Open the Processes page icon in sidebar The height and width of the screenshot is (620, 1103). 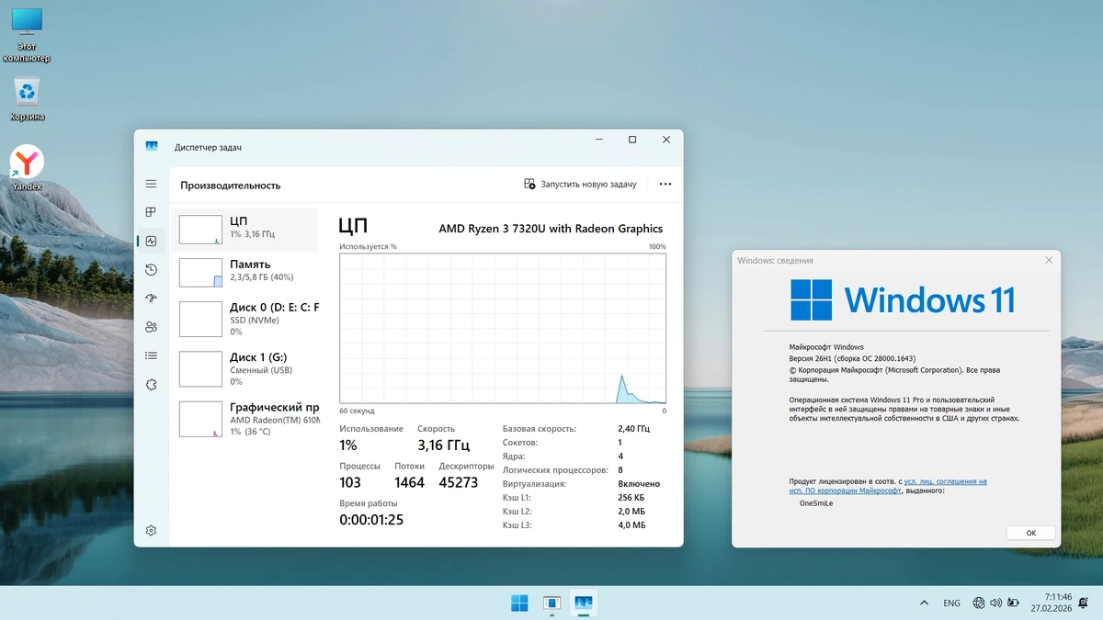click(151, 212)
